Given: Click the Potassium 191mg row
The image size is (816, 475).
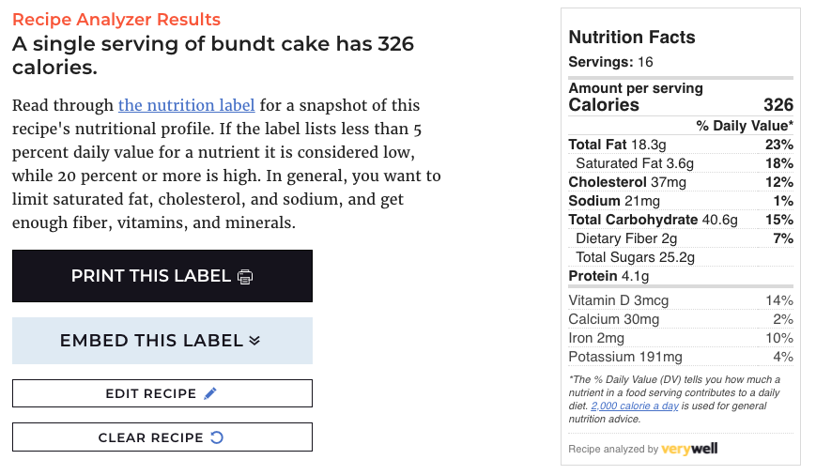Looking at the screenshot, I should point(681,357).
